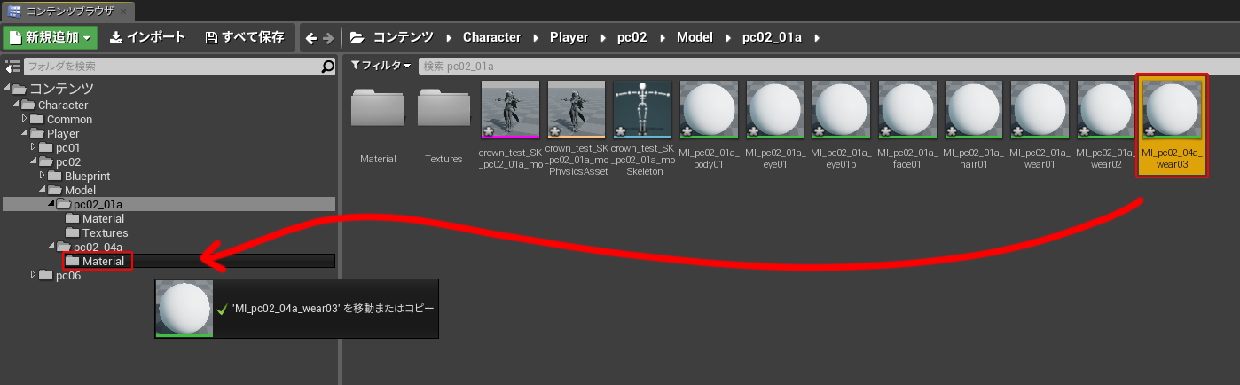Collapse the Character folder tree node

[x=17, y=105]
